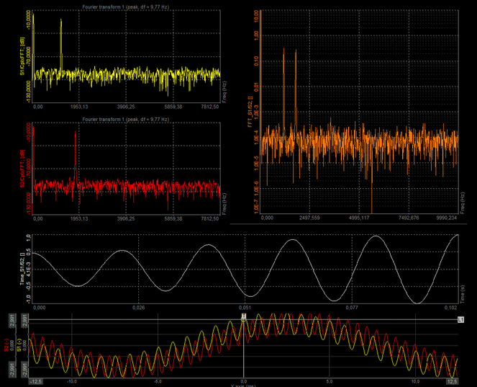Click -130,0000 on the yellow FFT Y axis
477x387 pixels.
29,91
